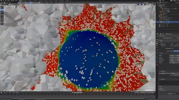Open the File menu
Viewport: 179px width, 100px height.
click(3, 1)
